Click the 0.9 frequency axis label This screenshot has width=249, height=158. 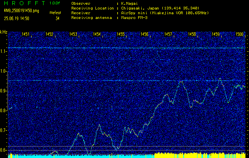tap(3, 91)
